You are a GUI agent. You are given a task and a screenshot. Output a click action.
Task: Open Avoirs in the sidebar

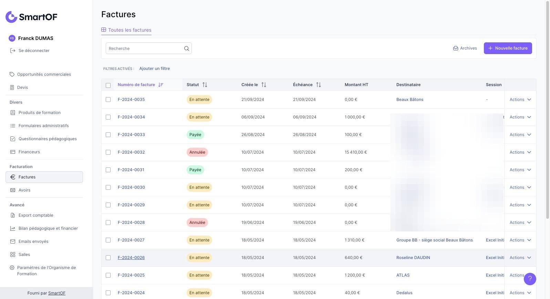24,190
